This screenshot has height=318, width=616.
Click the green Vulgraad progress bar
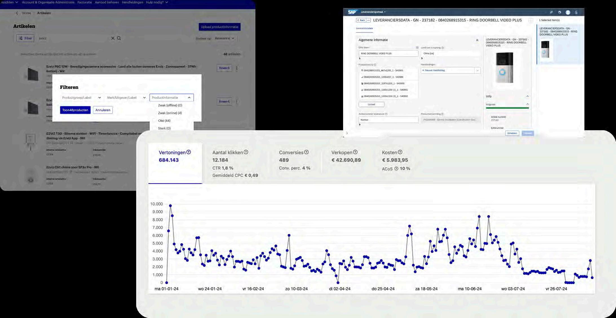(x=507, y=108)
